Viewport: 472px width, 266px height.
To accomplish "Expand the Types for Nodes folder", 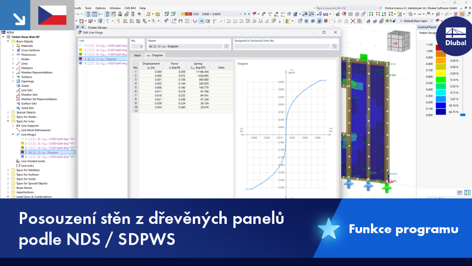I will (x=8, y=117).
